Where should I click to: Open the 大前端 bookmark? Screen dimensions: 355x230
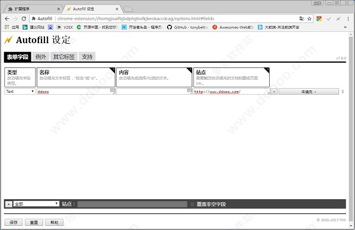tap(279, 27)
